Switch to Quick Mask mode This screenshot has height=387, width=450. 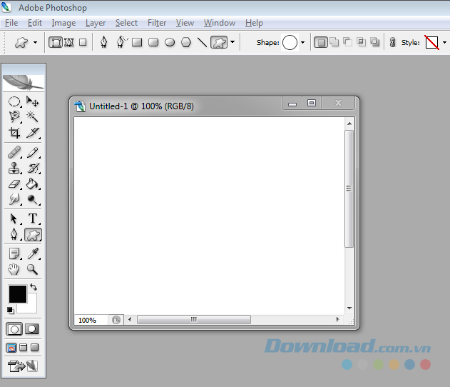tap(33, 329)
